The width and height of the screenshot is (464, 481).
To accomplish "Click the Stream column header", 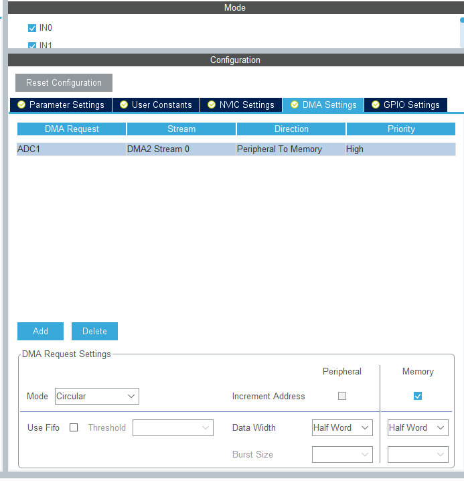I will pyautogui.click(x=181, y=129).
